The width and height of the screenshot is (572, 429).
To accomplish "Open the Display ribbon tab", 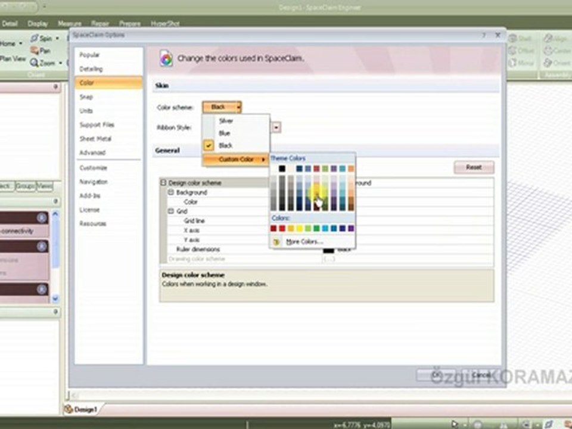I will [x=38, y=24].
